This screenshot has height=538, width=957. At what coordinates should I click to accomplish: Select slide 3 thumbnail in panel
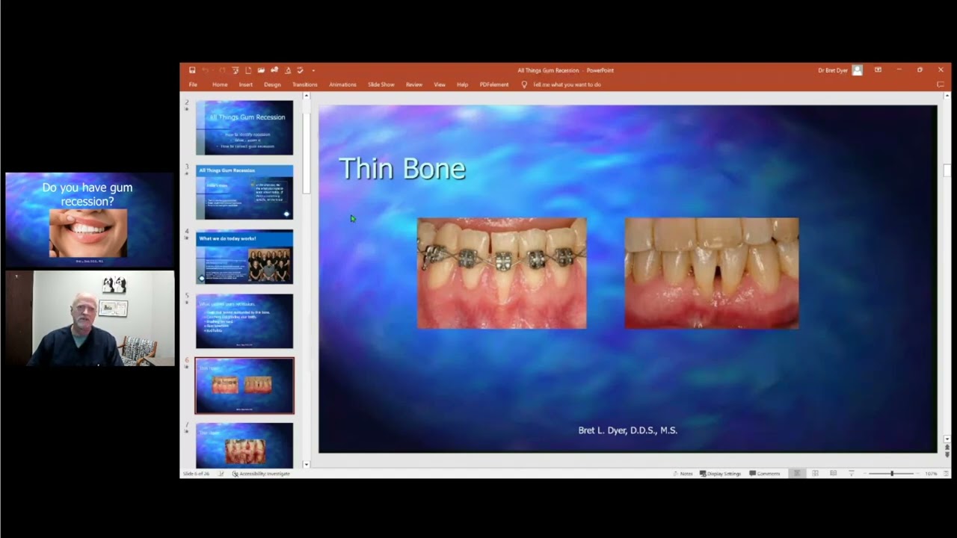tap(244, 192)
